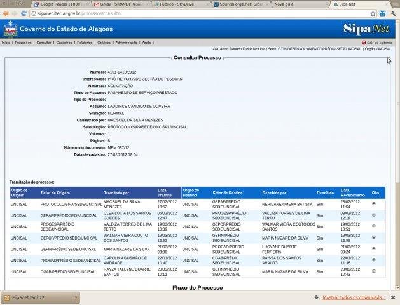Click the Data Recebimento column header
The height and width of the screenshot is (305, 400).
pyautogui.click(x=353, y=193)
